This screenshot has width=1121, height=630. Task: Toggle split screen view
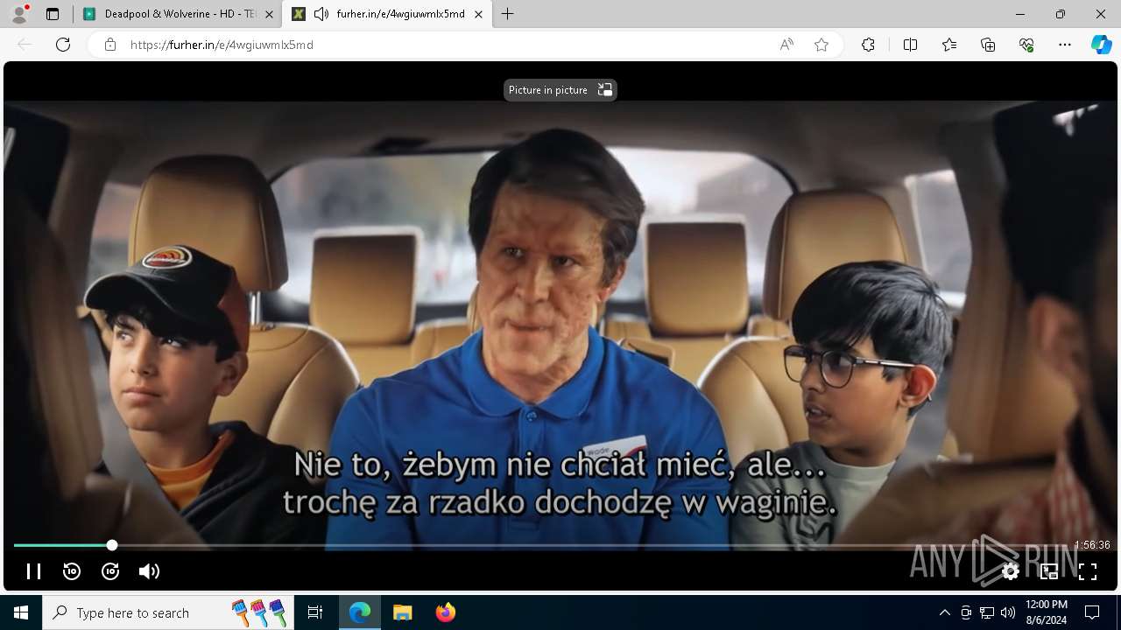point(910,45)
